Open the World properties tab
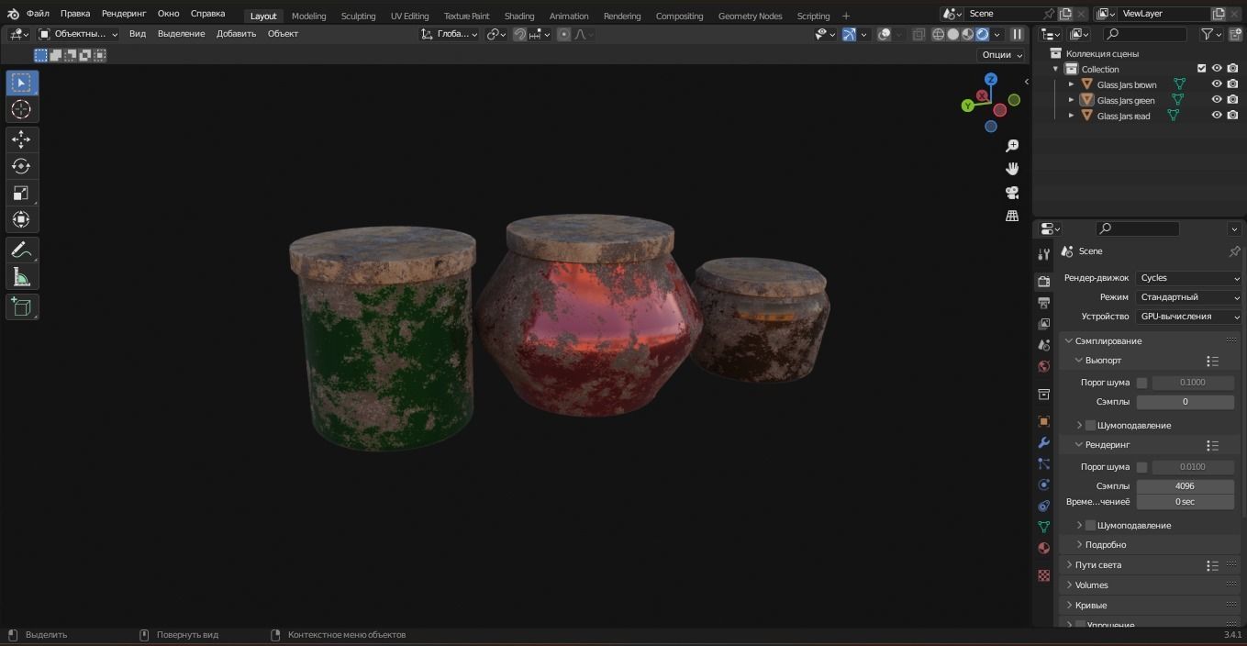Screen dimensions: 1247x646 [1043, 366]
